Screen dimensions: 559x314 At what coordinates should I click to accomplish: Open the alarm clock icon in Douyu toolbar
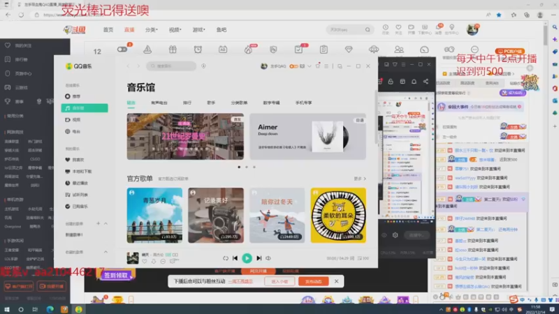pos(198,50)
